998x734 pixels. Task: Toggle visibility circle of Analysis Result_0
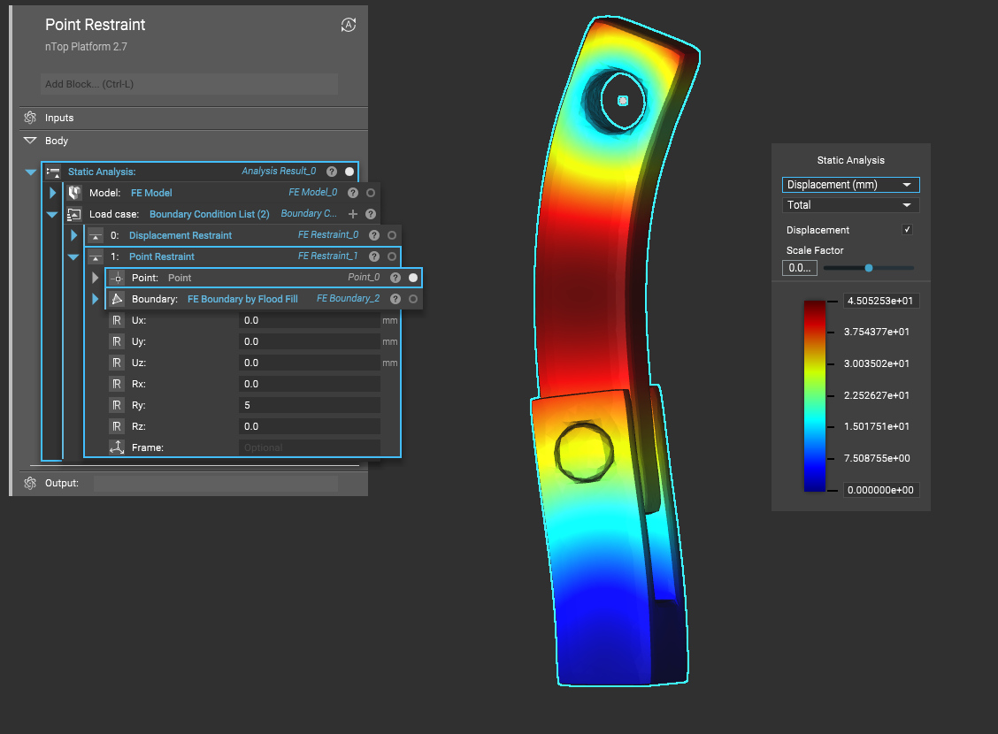349,172
